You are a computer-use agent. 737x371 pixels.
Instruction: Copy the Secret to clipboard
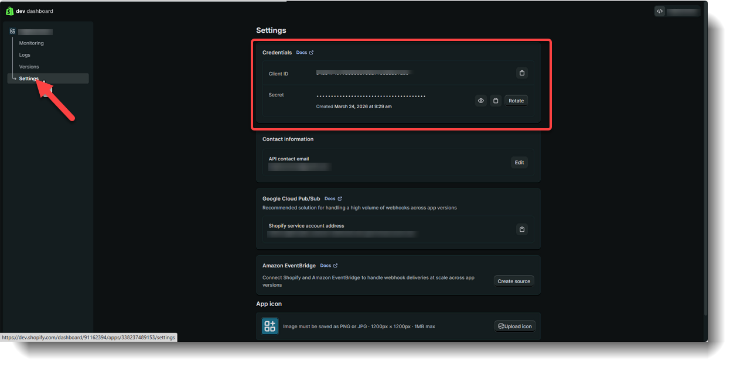(496, 101)
